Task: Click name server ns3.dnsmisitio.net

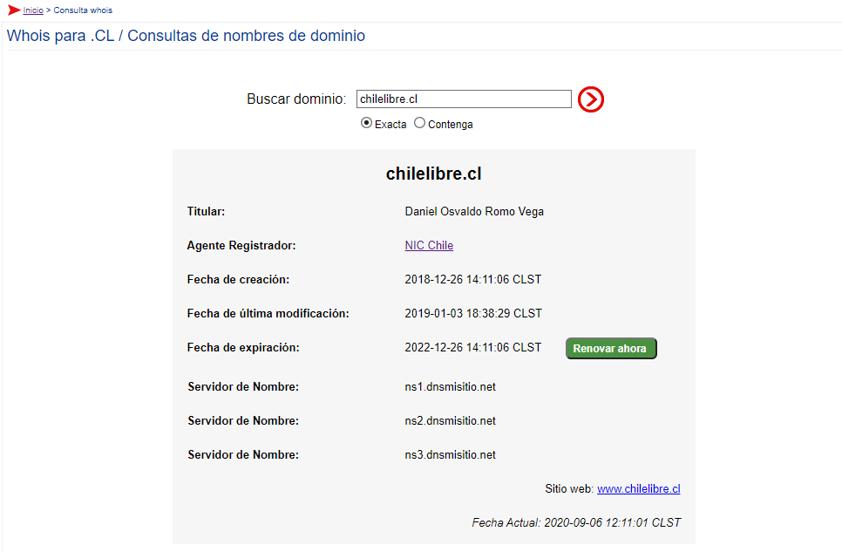Action: tap(450, 454)
